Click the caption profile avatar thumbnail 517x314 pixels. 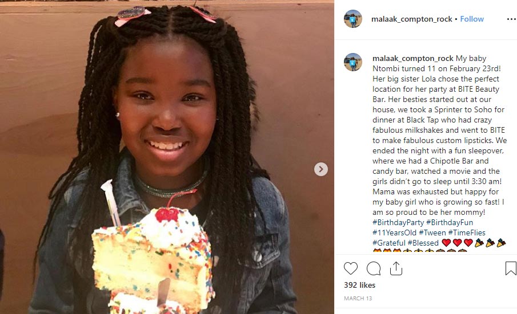click(353, 62)
